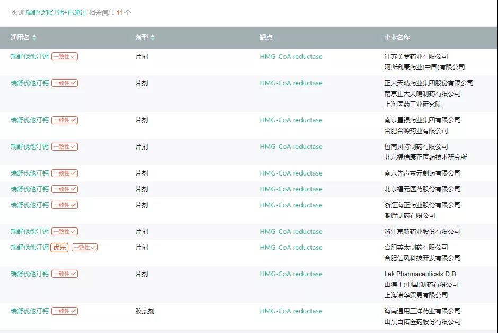Click 胶囊剂 dosage form cell

click(145, 311)
